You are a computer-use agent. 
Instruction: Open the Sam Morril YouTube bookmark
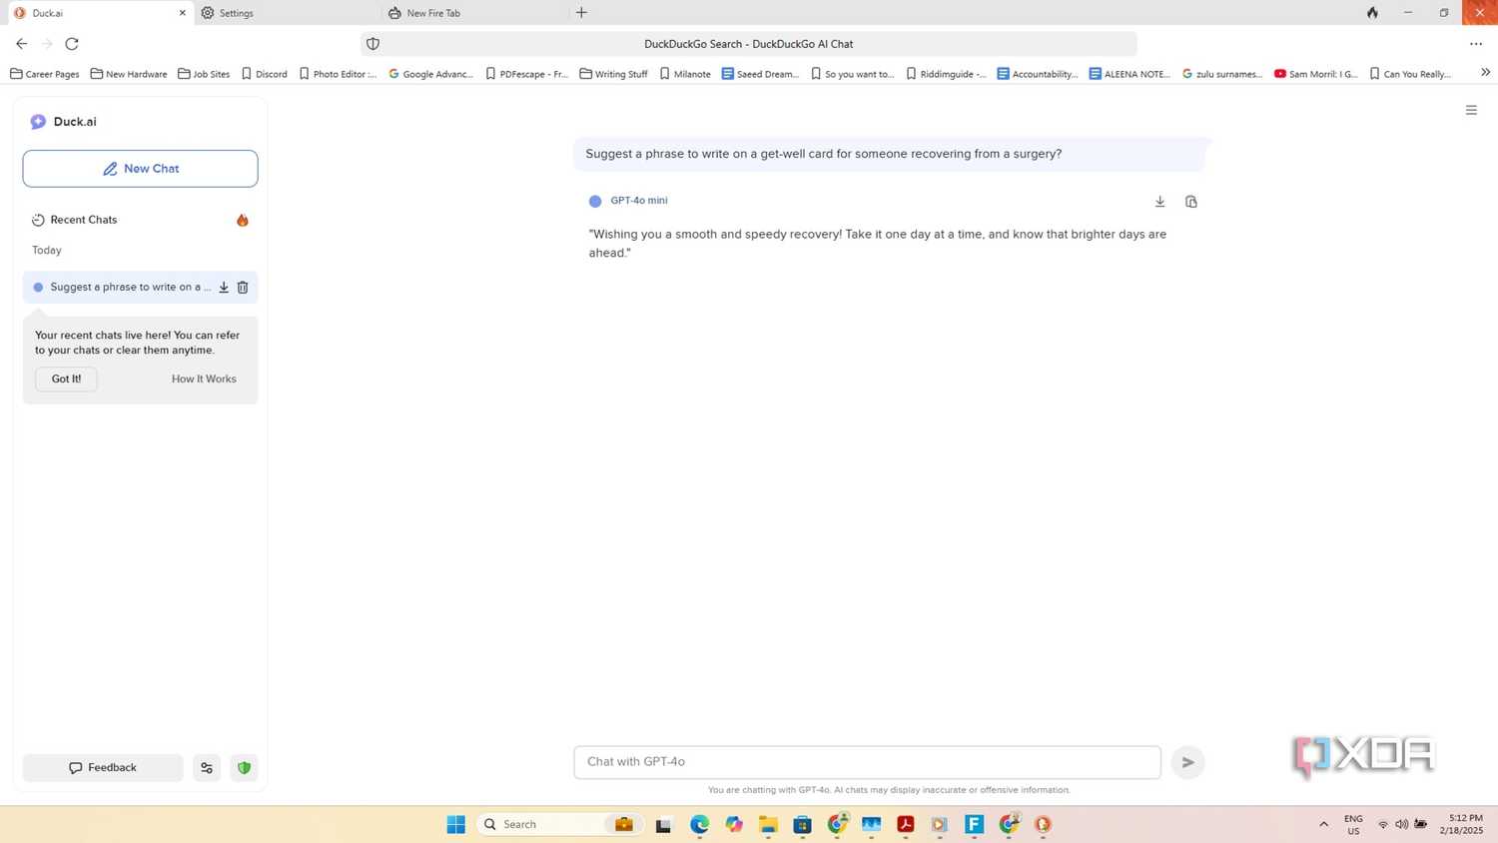tap(1315, 74)
